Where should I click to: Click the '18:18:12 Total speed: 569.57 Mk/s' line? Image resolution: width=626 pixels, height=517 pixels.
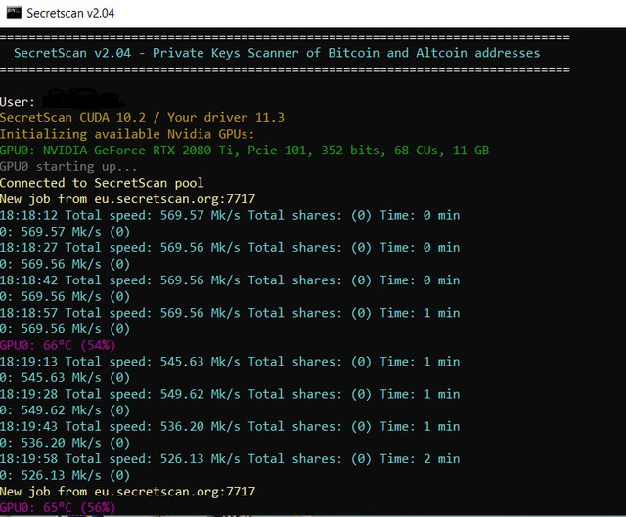pyautogui.click(x=230, y=215)
